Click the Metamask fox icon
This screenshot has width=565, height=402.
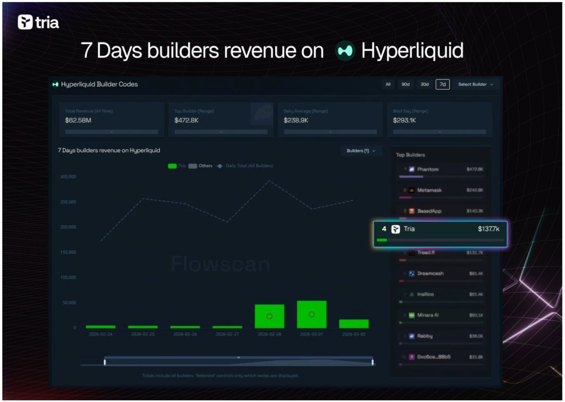(412, 190)
